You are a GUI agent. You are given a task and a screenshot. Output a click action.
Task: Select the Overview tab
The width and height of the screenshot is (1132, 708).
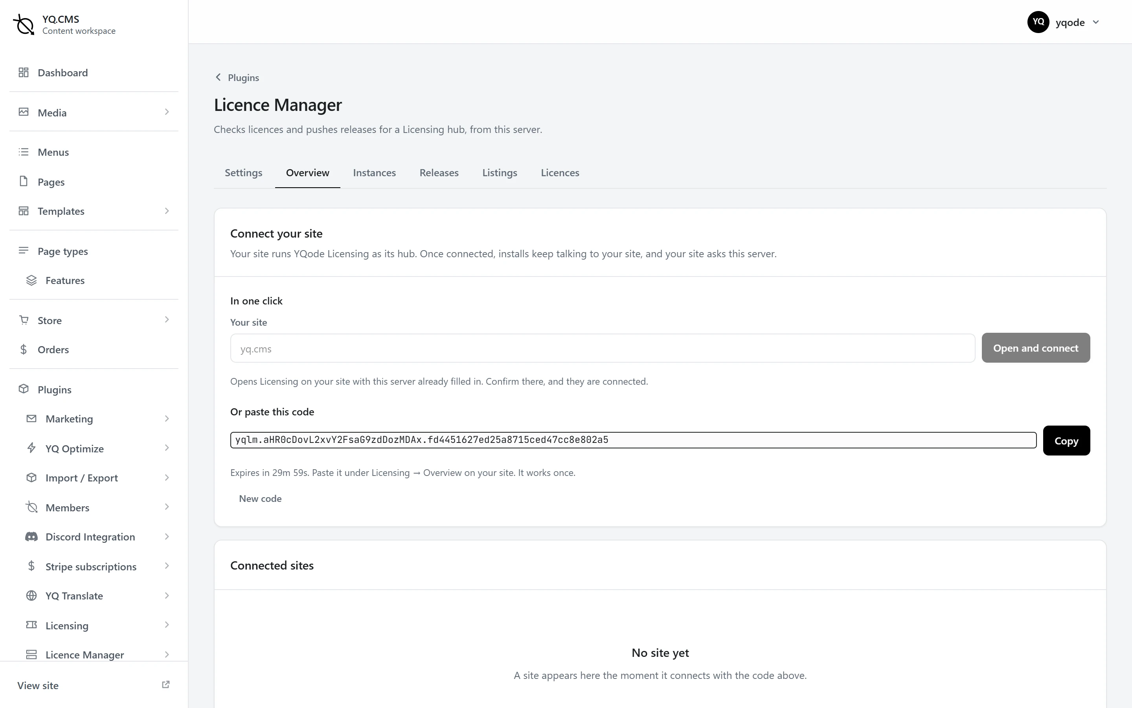pos(307,173)
